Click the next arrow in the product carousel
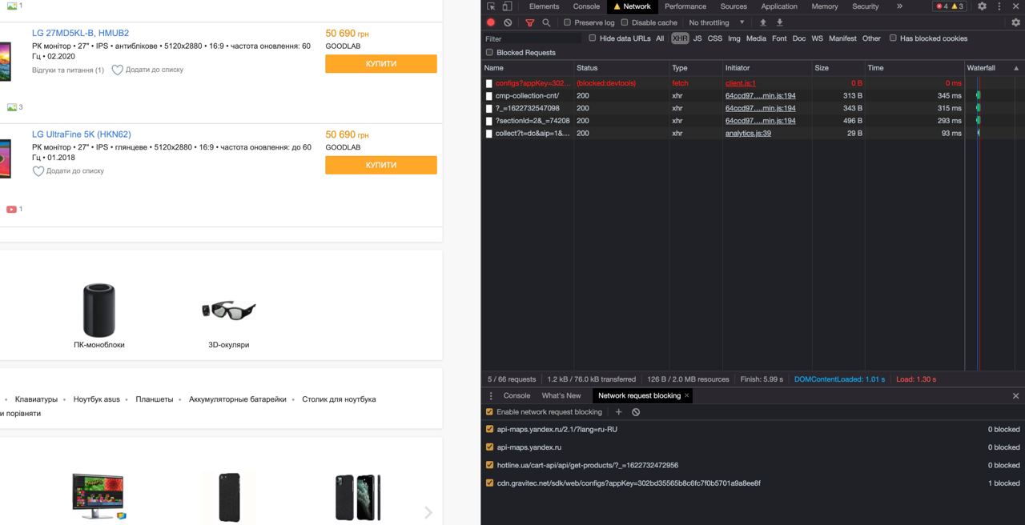This screenshot has width=1025, height=525. tap(428, 512)
